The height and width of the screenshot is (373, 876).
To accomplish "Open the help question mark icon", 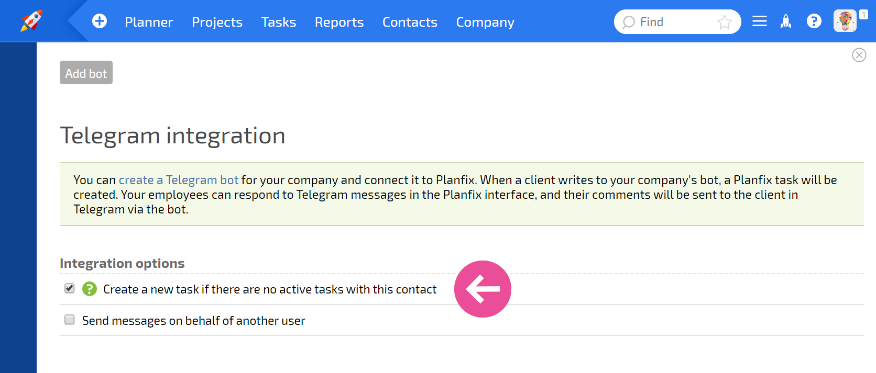I will 814,21.
